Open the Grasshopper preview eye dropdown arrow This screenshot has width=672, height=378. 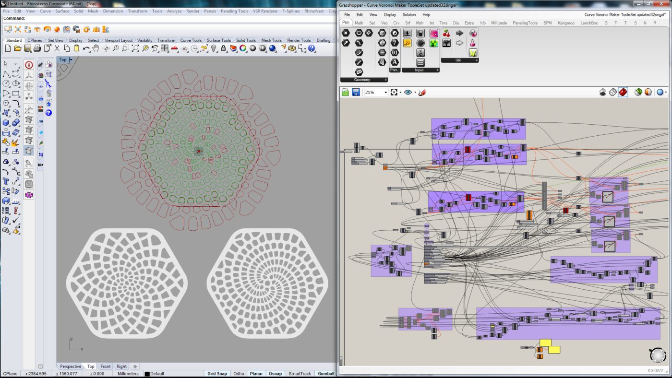[415, 92]
